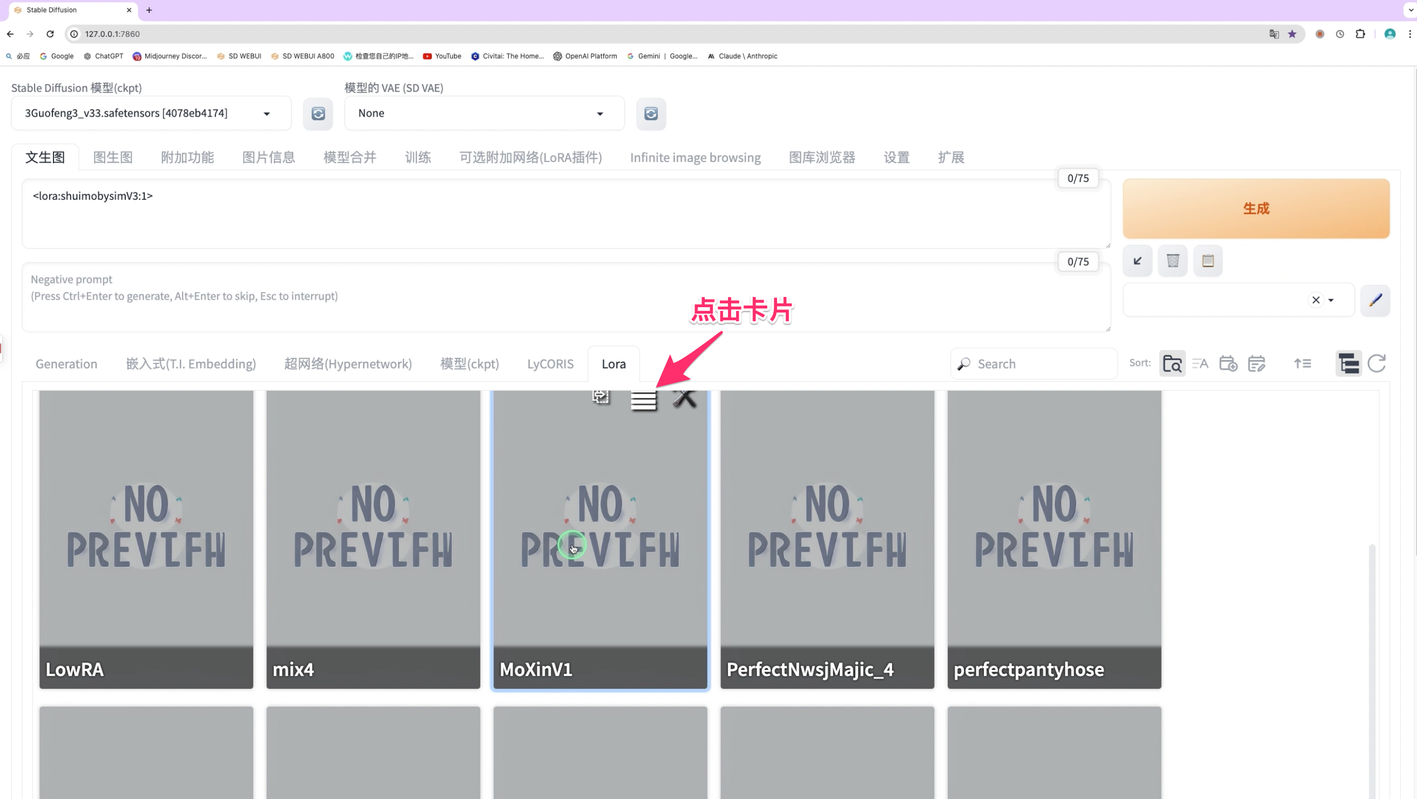
Task: Click the site info icon in address bar
Action: click(x=75, y=34)
